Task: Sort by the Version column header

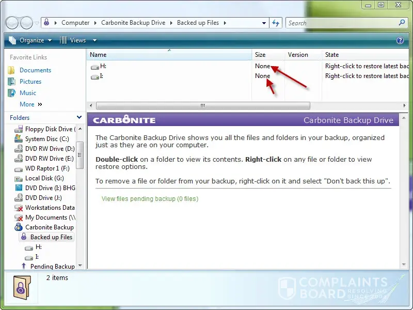Action: click(x=303, y=55)
